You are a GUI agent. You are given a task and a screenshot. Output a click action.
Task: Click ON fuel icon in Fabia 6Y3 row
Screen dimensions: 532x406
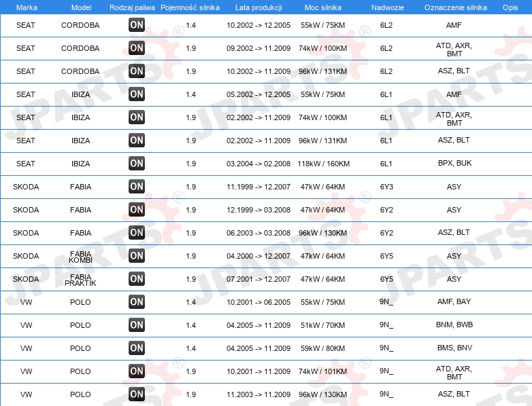[x=137, y=186]
